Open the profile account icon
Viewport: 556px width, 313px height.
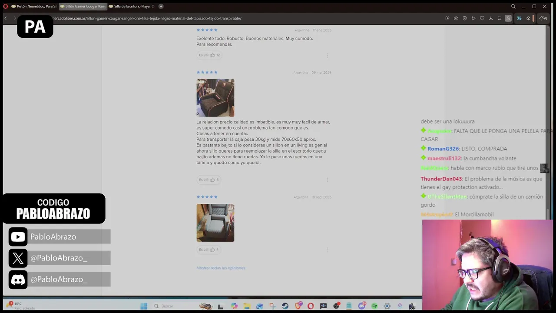point(508,18)
